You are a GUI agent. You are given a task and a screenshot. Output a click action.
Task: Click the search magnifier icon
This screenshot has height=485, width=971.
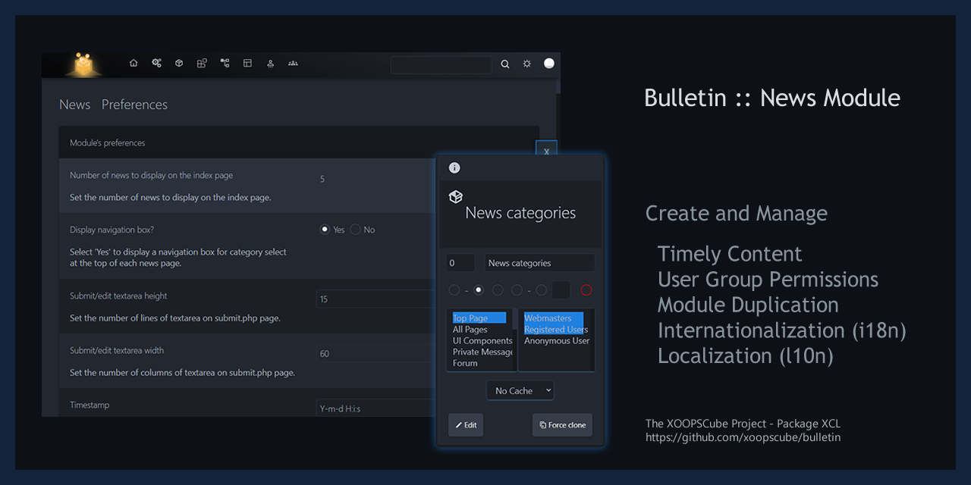point(505,64)
